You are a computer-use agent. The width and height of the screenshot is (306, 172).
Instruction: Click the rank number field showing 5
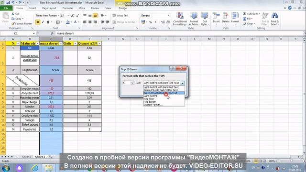126,83
